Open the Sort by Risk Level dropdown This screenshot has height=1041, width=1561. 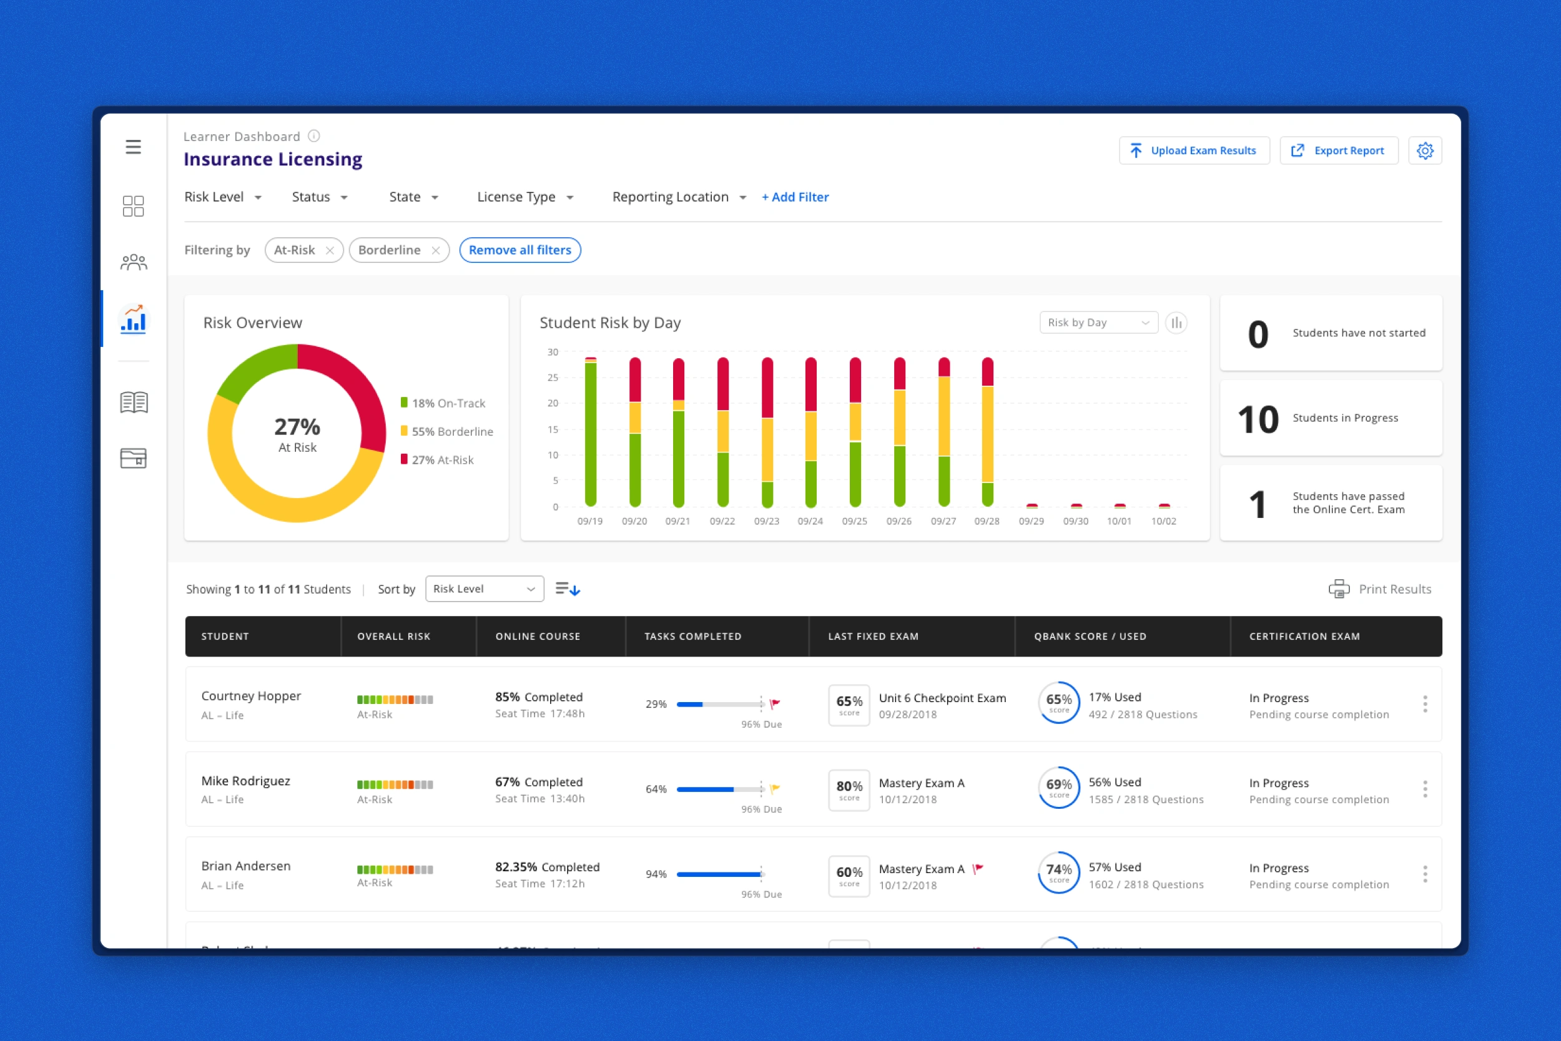click(x=483, y=589)
